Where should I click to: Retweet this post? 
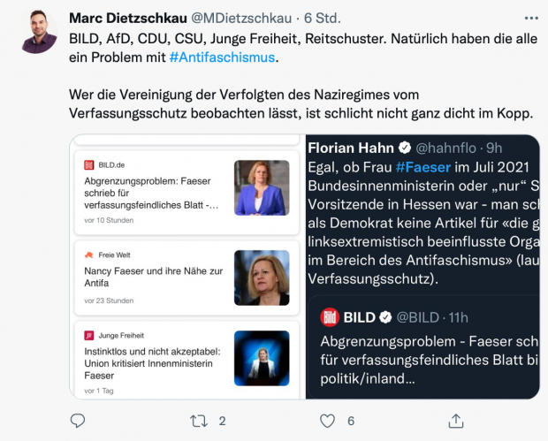click(x=200, y=421)
